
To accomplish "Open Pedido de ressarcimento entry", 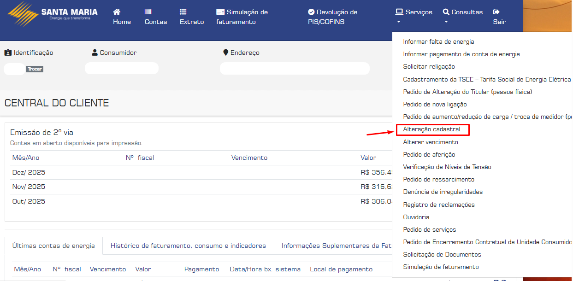I will click(x=438, y=179).
